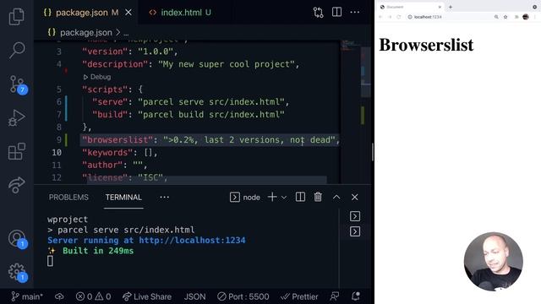Click the editor horizontal scrollbar
Viewport: 541px width, 304px height.
(x=206, y=180)
